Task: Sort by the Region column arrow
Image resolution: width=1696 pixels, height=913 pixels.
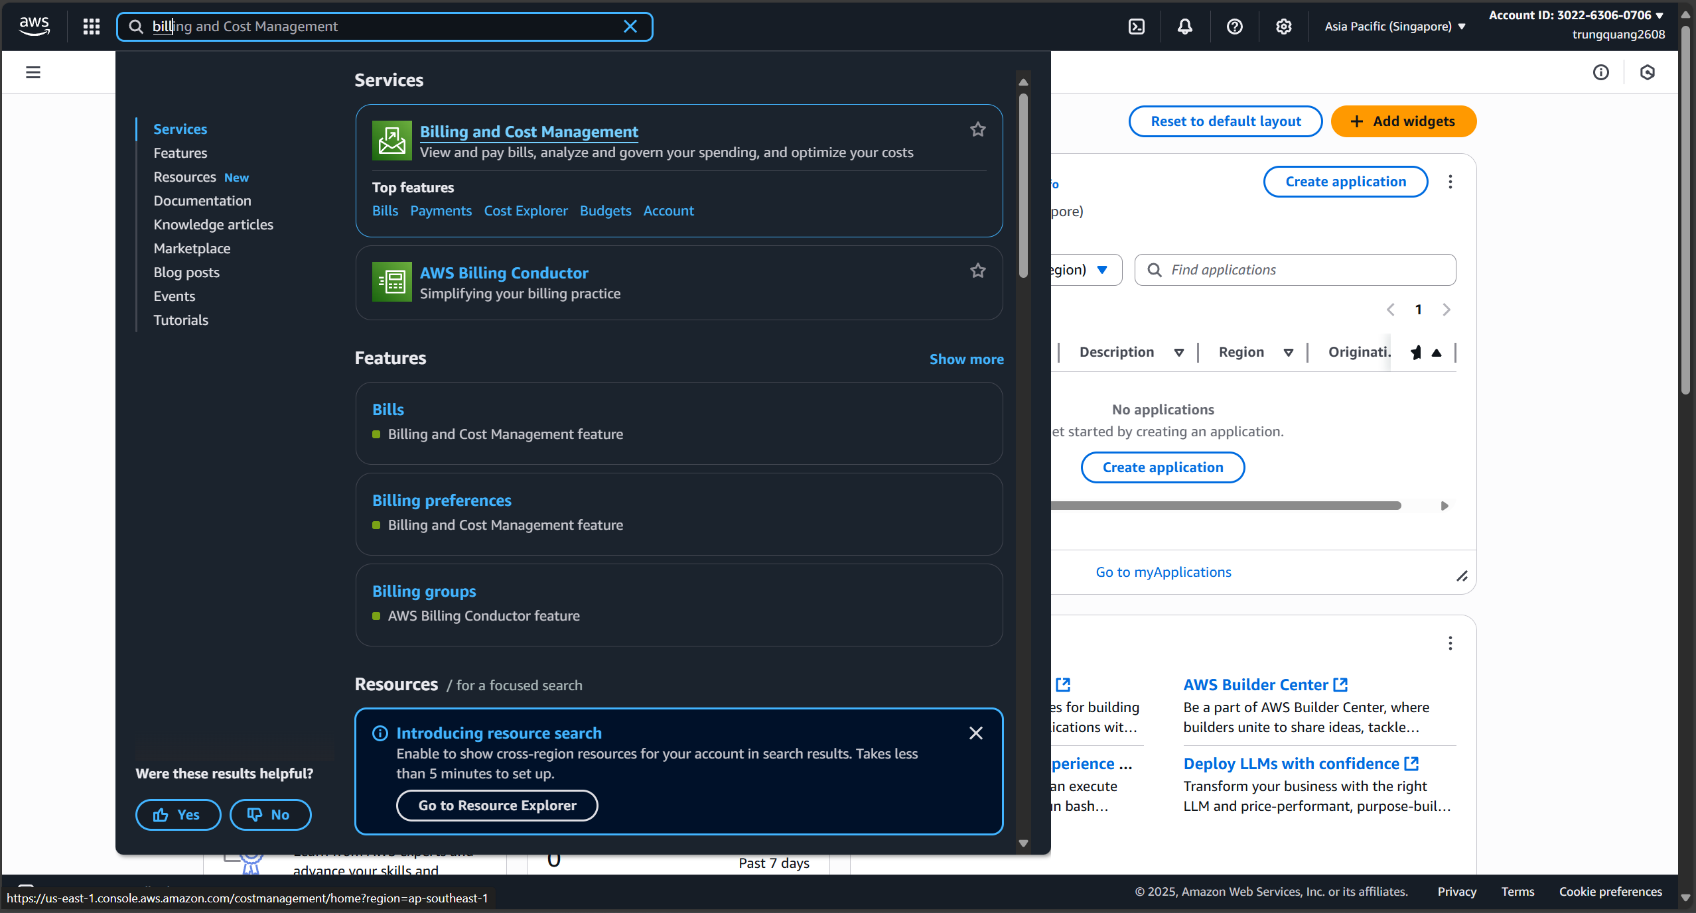Action: click(1288, 353)
